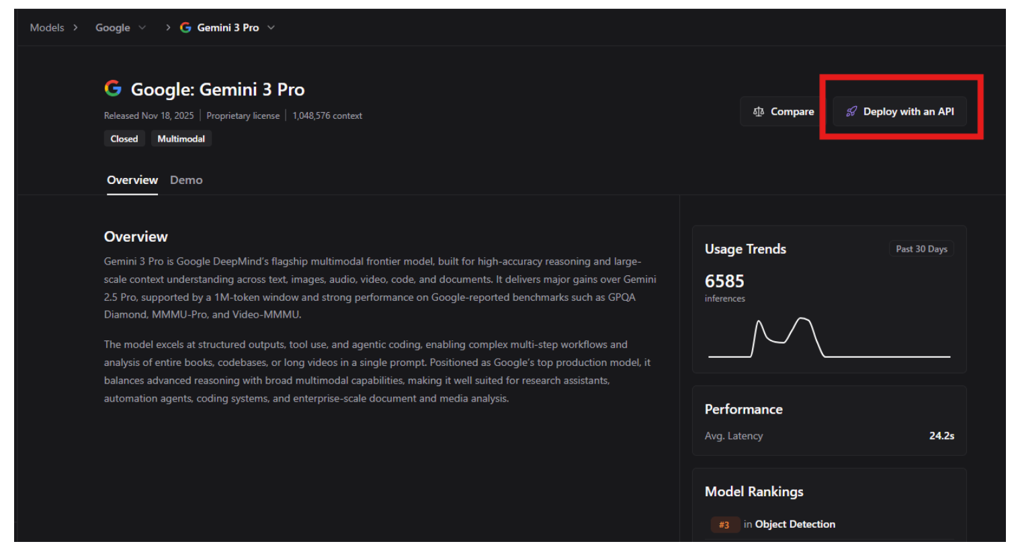
Task: Click the Proprietary license text
Action: (243, 116)
